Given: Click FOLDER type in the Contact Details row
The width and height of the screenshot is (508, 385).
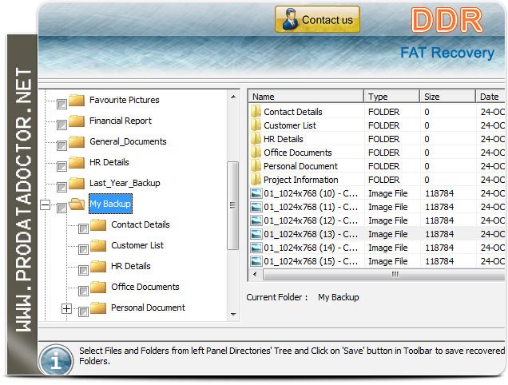Looking at the screenshot, I should pyautogui.click(x=384, y=112).
